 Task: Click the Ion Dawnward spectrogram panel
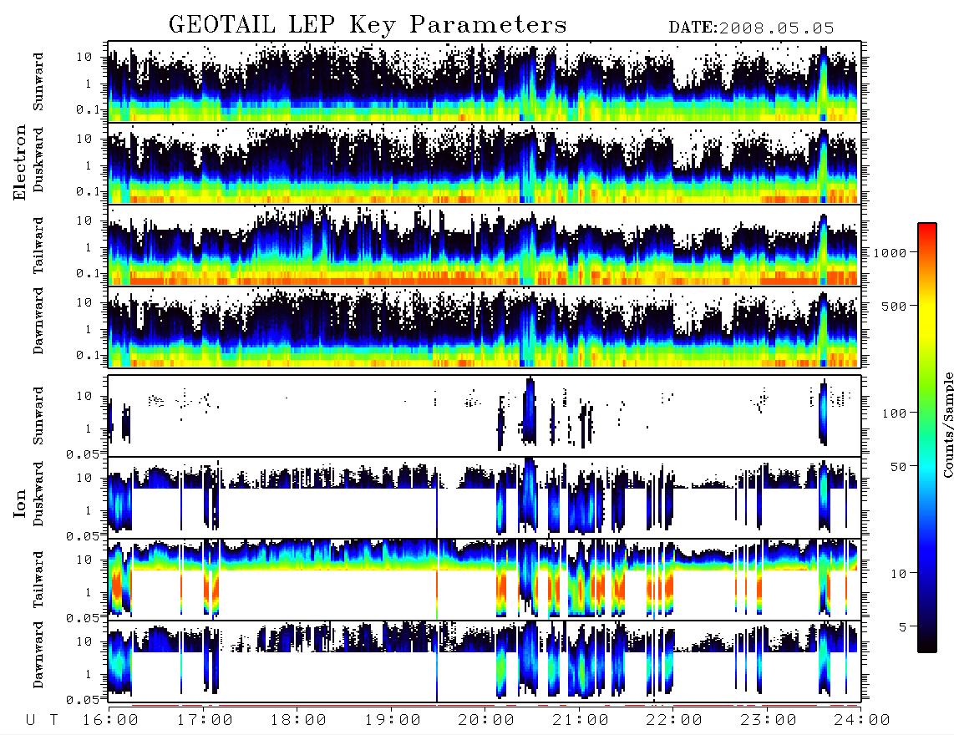click(485, 661)
